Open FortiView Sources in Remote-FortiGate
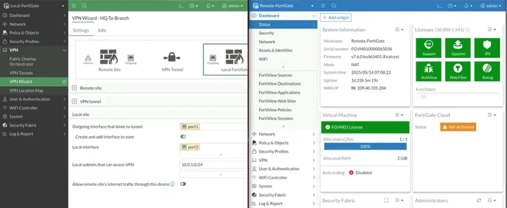The width and height of the screenshot is (507, 208). coord(275,75)
